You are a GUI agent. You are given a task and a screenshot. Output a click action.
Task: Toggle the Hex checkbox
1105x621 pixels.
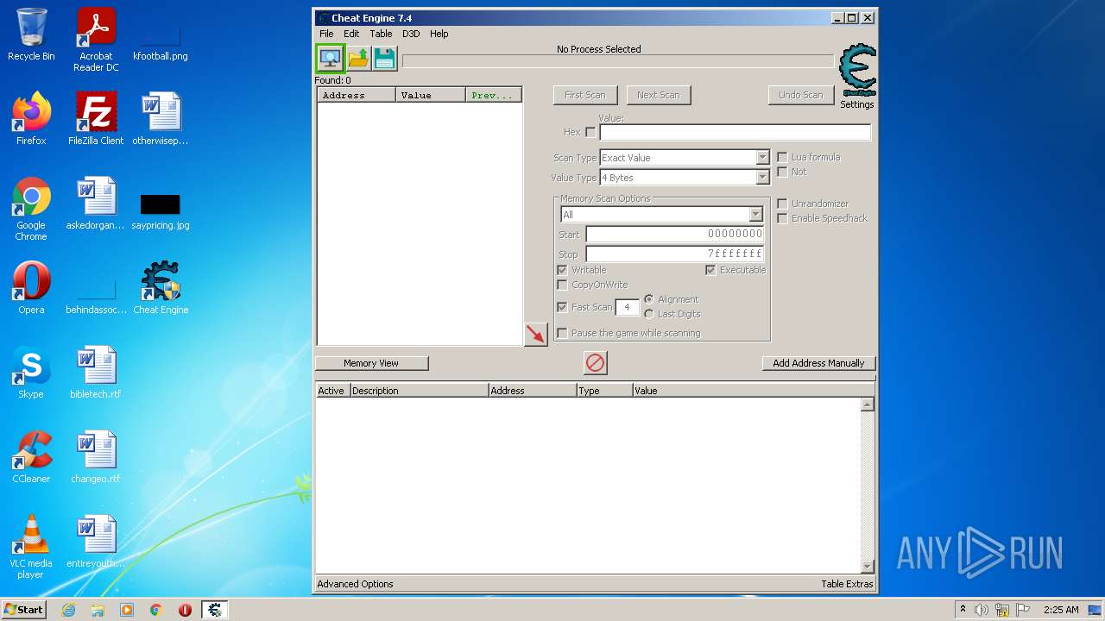(x=590, y=132)
